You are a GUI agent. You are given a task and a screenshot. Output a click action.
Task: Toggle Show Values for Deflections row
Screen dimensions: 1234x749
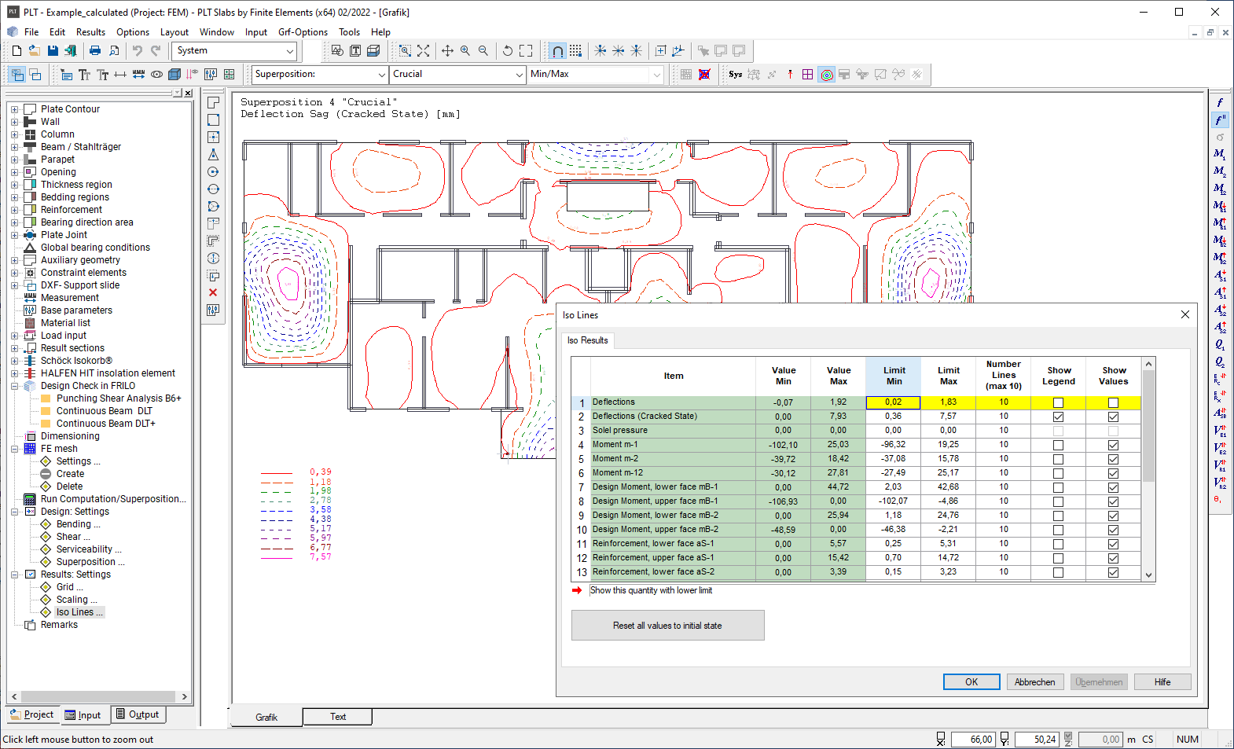1113,402
